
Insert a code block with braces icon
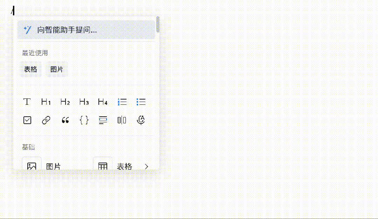point(84,120)
